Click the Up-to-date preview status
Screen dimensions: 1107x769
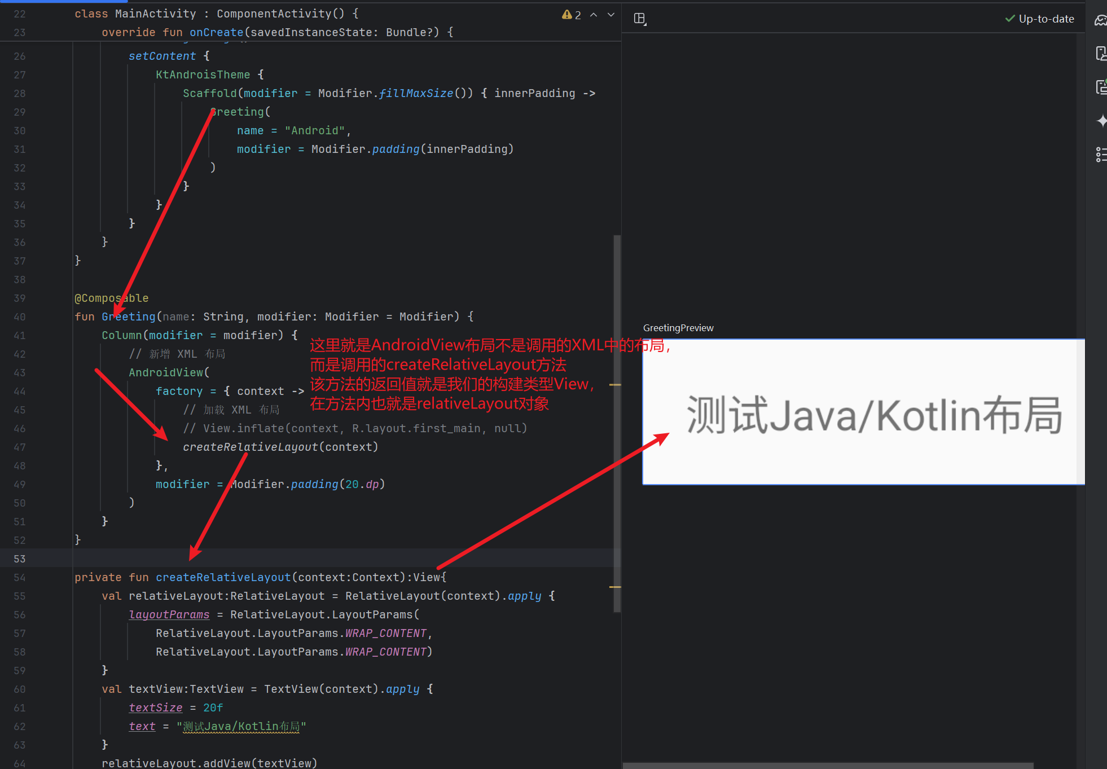1039,19
